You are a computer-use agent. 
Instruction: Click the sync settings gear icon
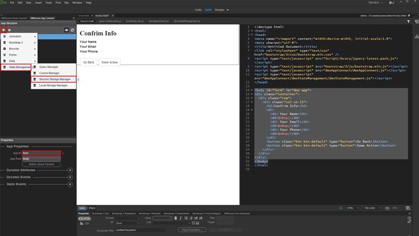pos(392,2)
